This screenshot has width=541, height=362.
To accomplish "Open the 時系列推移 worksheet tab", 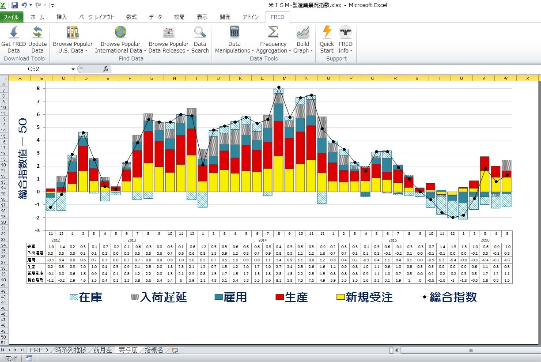I will tap(71, 350).
